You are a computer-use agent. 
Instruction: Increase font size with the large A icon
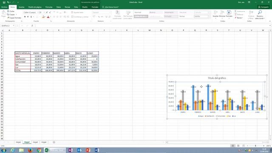coord(47,12)
